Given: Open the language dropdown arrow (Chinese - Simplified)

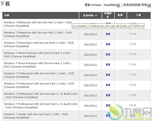Looking at the screenshot, I should pyautogui.click(x=118, y=6).
